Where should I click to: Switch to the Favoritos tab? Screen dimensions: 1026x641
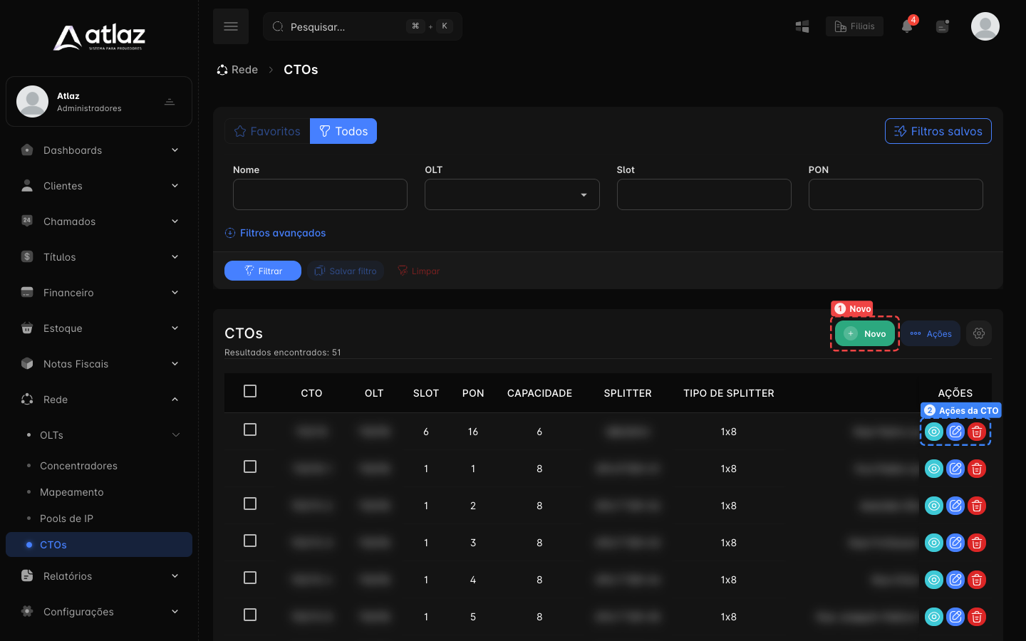267,131
